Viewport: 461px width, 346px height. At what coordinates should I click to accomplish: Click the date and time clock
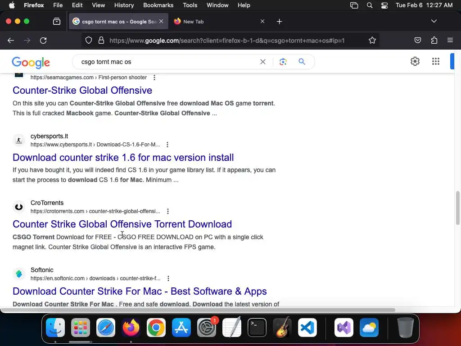click(424, 5)
